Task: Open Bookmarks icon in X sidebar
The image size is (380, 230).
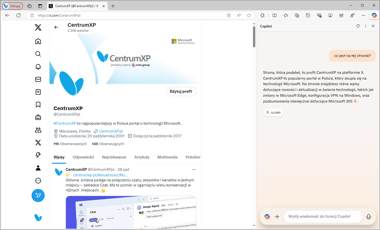Action: coord(38,105)
